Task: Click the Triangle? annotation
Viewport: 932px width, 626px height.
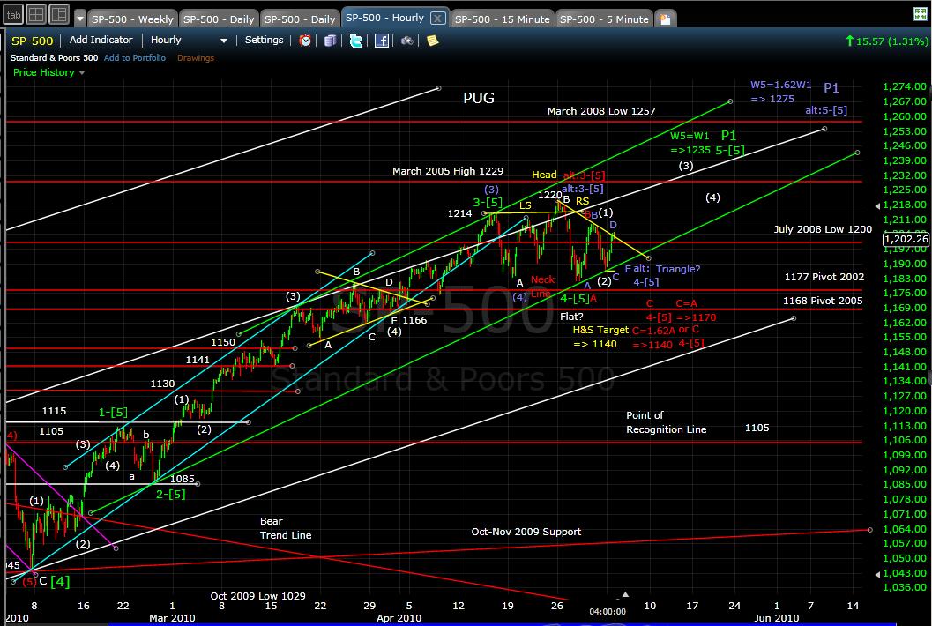Action: coord(677,269)
